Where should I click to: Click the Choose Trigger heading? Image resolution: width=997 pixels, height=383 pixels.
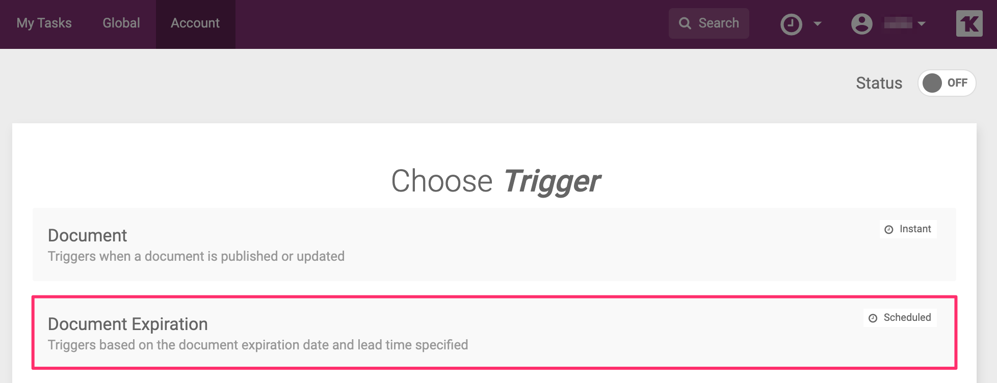tap(495, 181)
